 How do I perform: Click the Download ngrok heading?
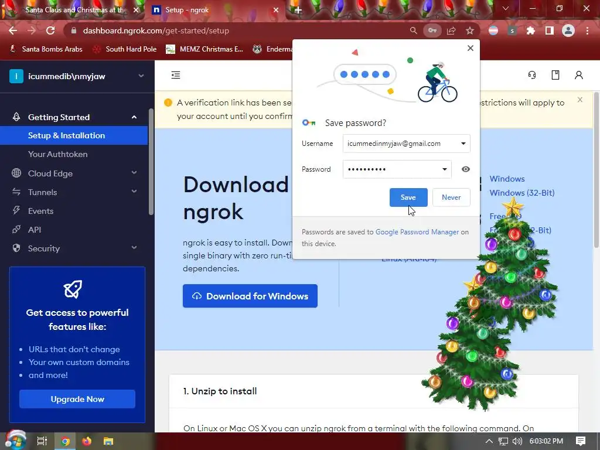coord(236,198)
